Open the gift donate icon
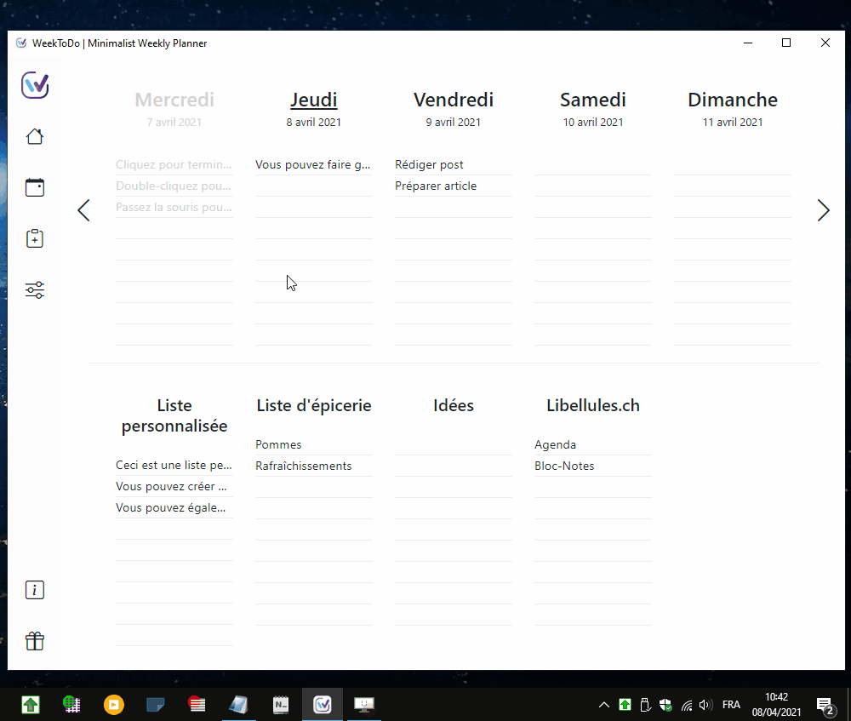Viewport: 851px width, 721px height. pos(35,641)
